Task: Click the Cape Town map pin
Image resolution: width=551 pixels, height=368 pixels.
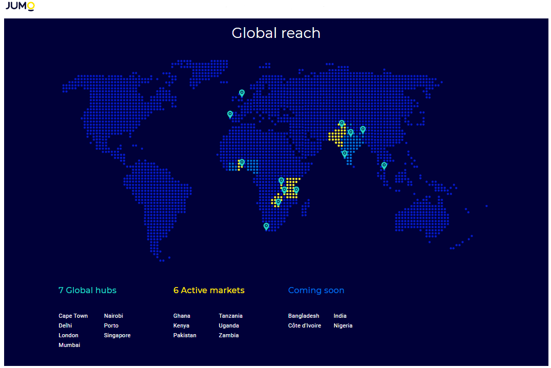Action: (x=266, y=226)
